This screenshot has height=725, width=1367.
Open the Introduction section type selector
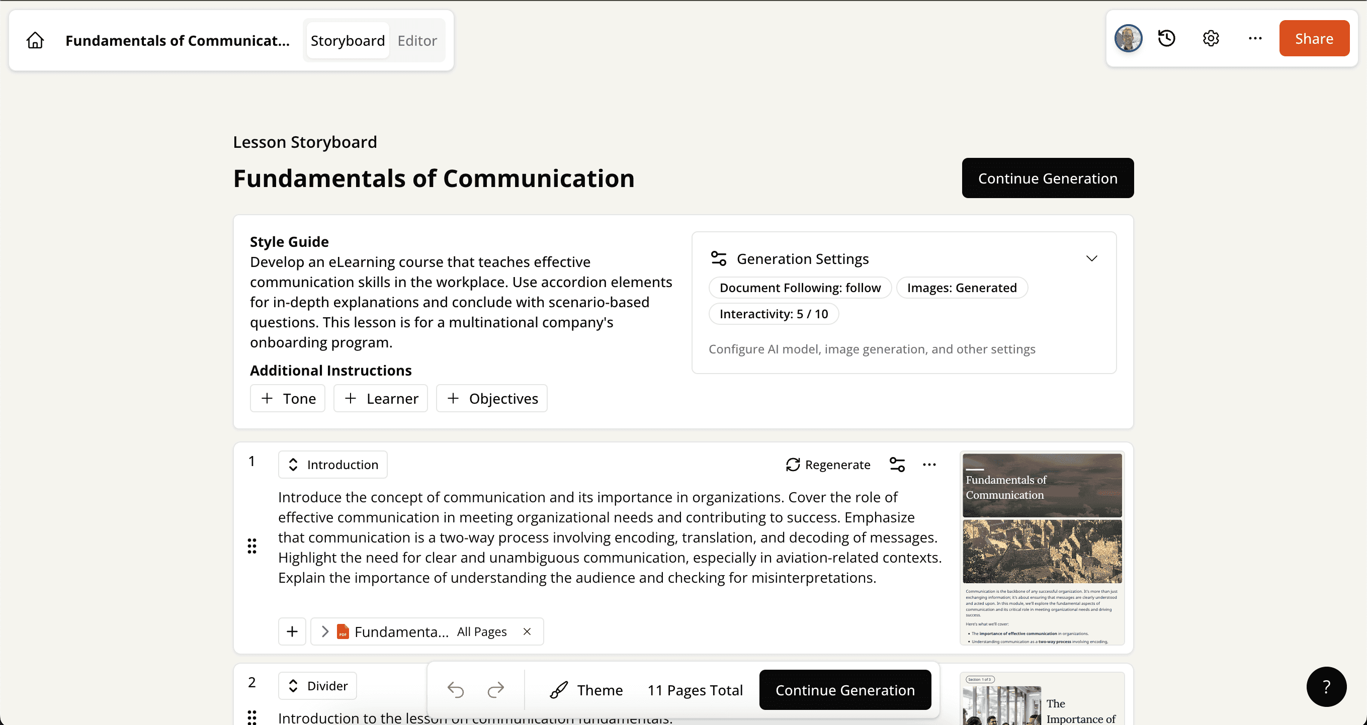click(x=333, y=464)
